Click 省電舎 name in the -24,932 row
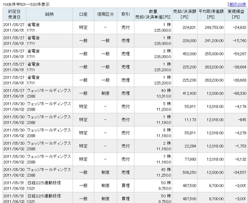 (34, 25)
